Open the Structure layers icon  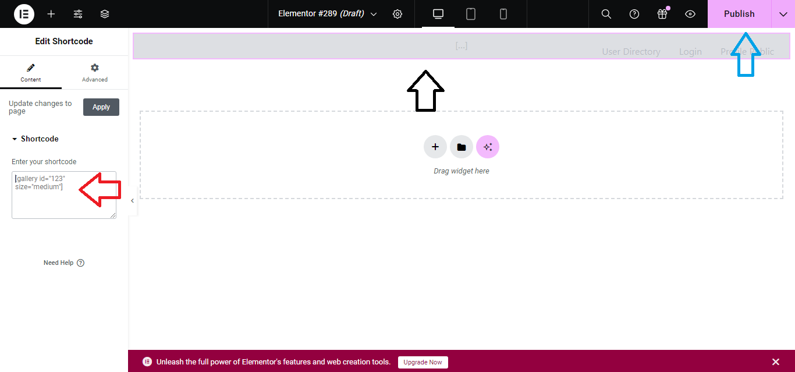(x=105, y=14)
